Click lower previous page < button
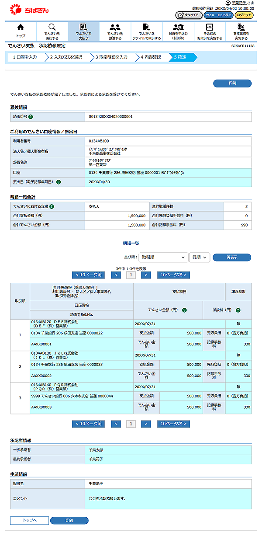 [116, 424]
